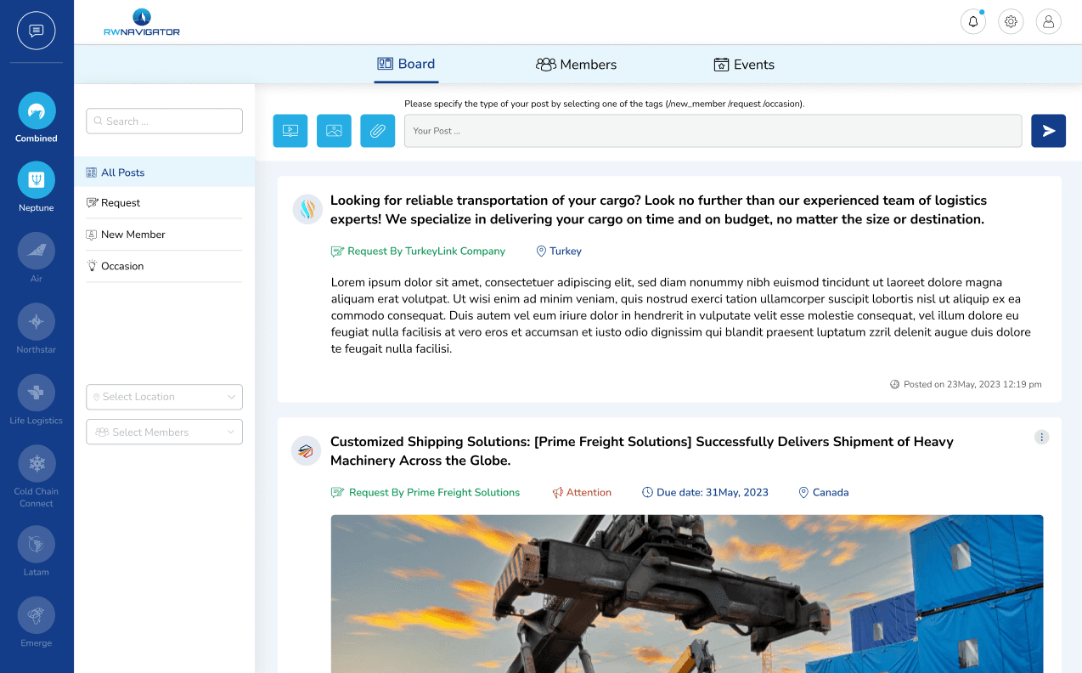Select the Neptune network icon
The height and width of the screenshot is (673, 1082).
[37, 180]
